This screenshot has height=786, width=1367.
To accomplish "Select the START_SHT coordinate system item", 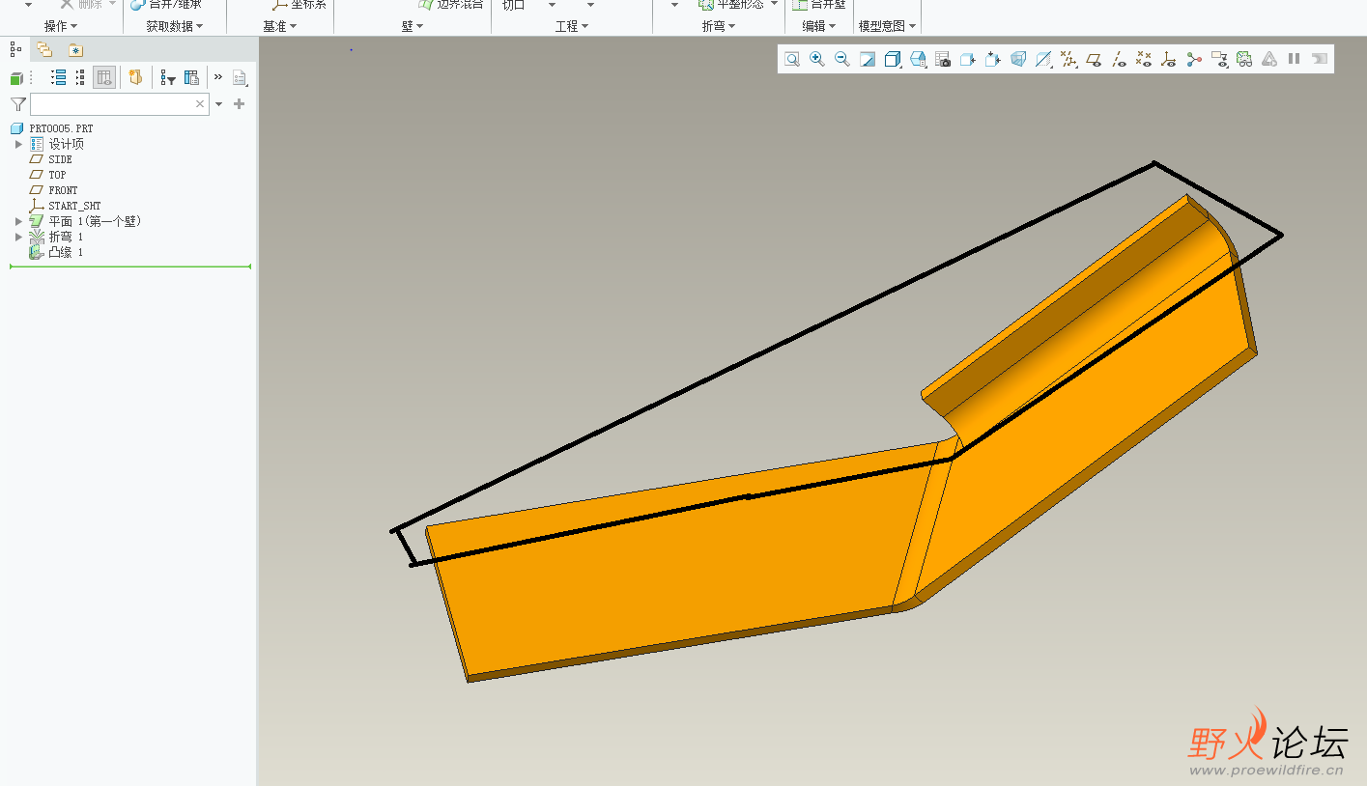I will [x=73, y=206].
